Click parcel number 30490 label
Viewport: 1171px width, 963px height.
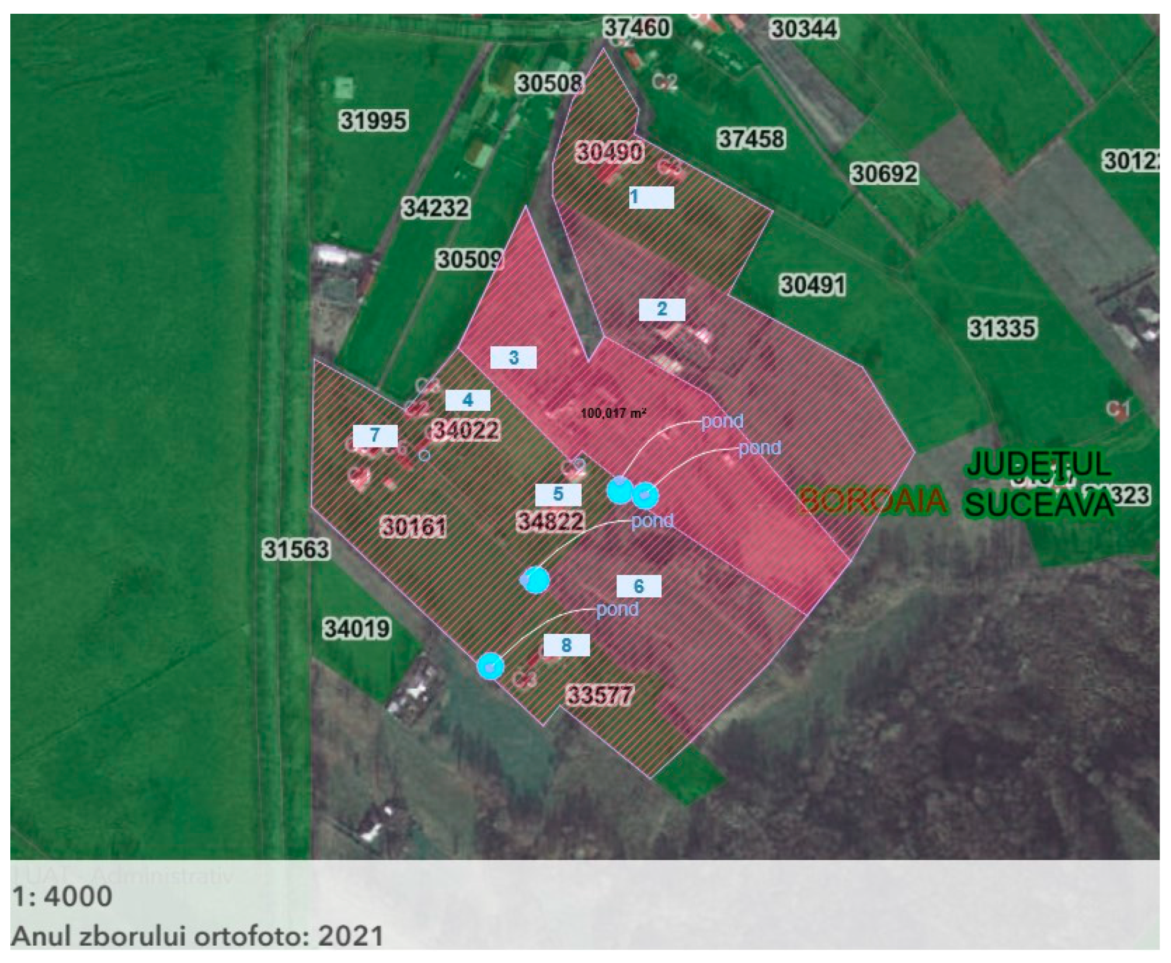610,151
